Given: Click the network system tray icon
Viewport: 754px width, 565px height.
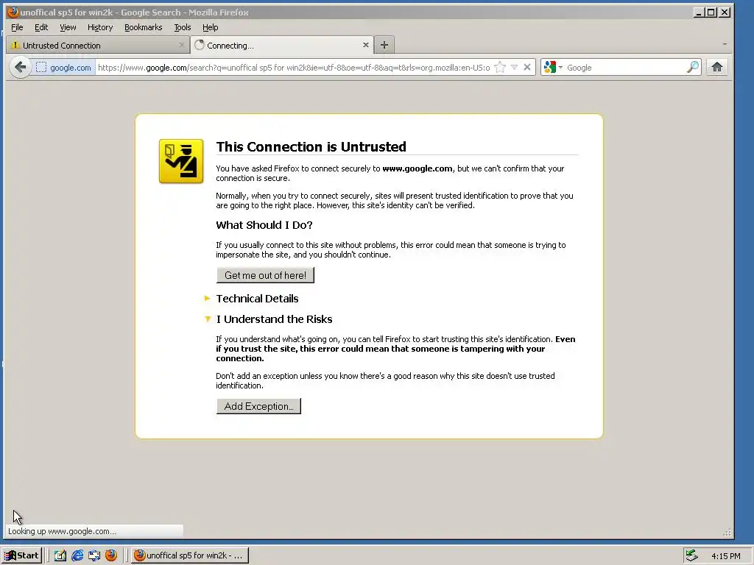Looking at the screenshot, I should (691, 555).
